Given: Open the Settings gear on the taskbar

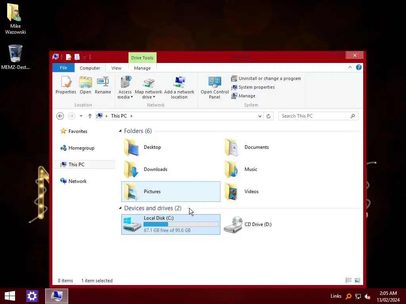Looking at the screenshot, I should click(x=32, y=296).
